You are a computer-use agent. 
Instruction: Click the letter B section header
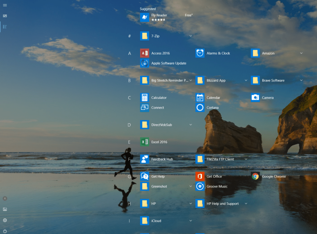click(129, 81)
